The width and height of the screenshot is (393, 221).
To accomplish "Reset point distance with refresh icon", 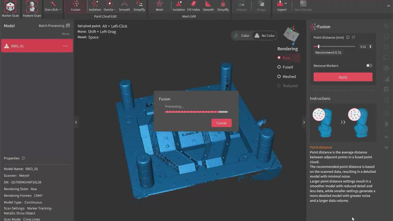I will (x=353, y=37).
